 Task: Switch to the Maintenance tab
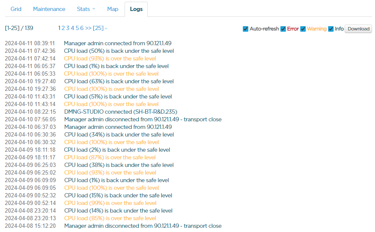(49, 9)
